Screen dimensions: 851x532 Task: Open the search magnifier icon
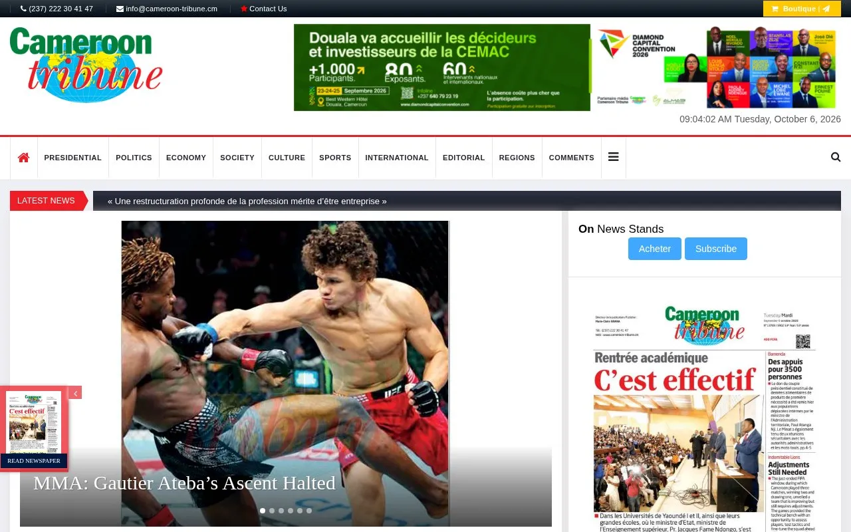(x=836, y=158)
